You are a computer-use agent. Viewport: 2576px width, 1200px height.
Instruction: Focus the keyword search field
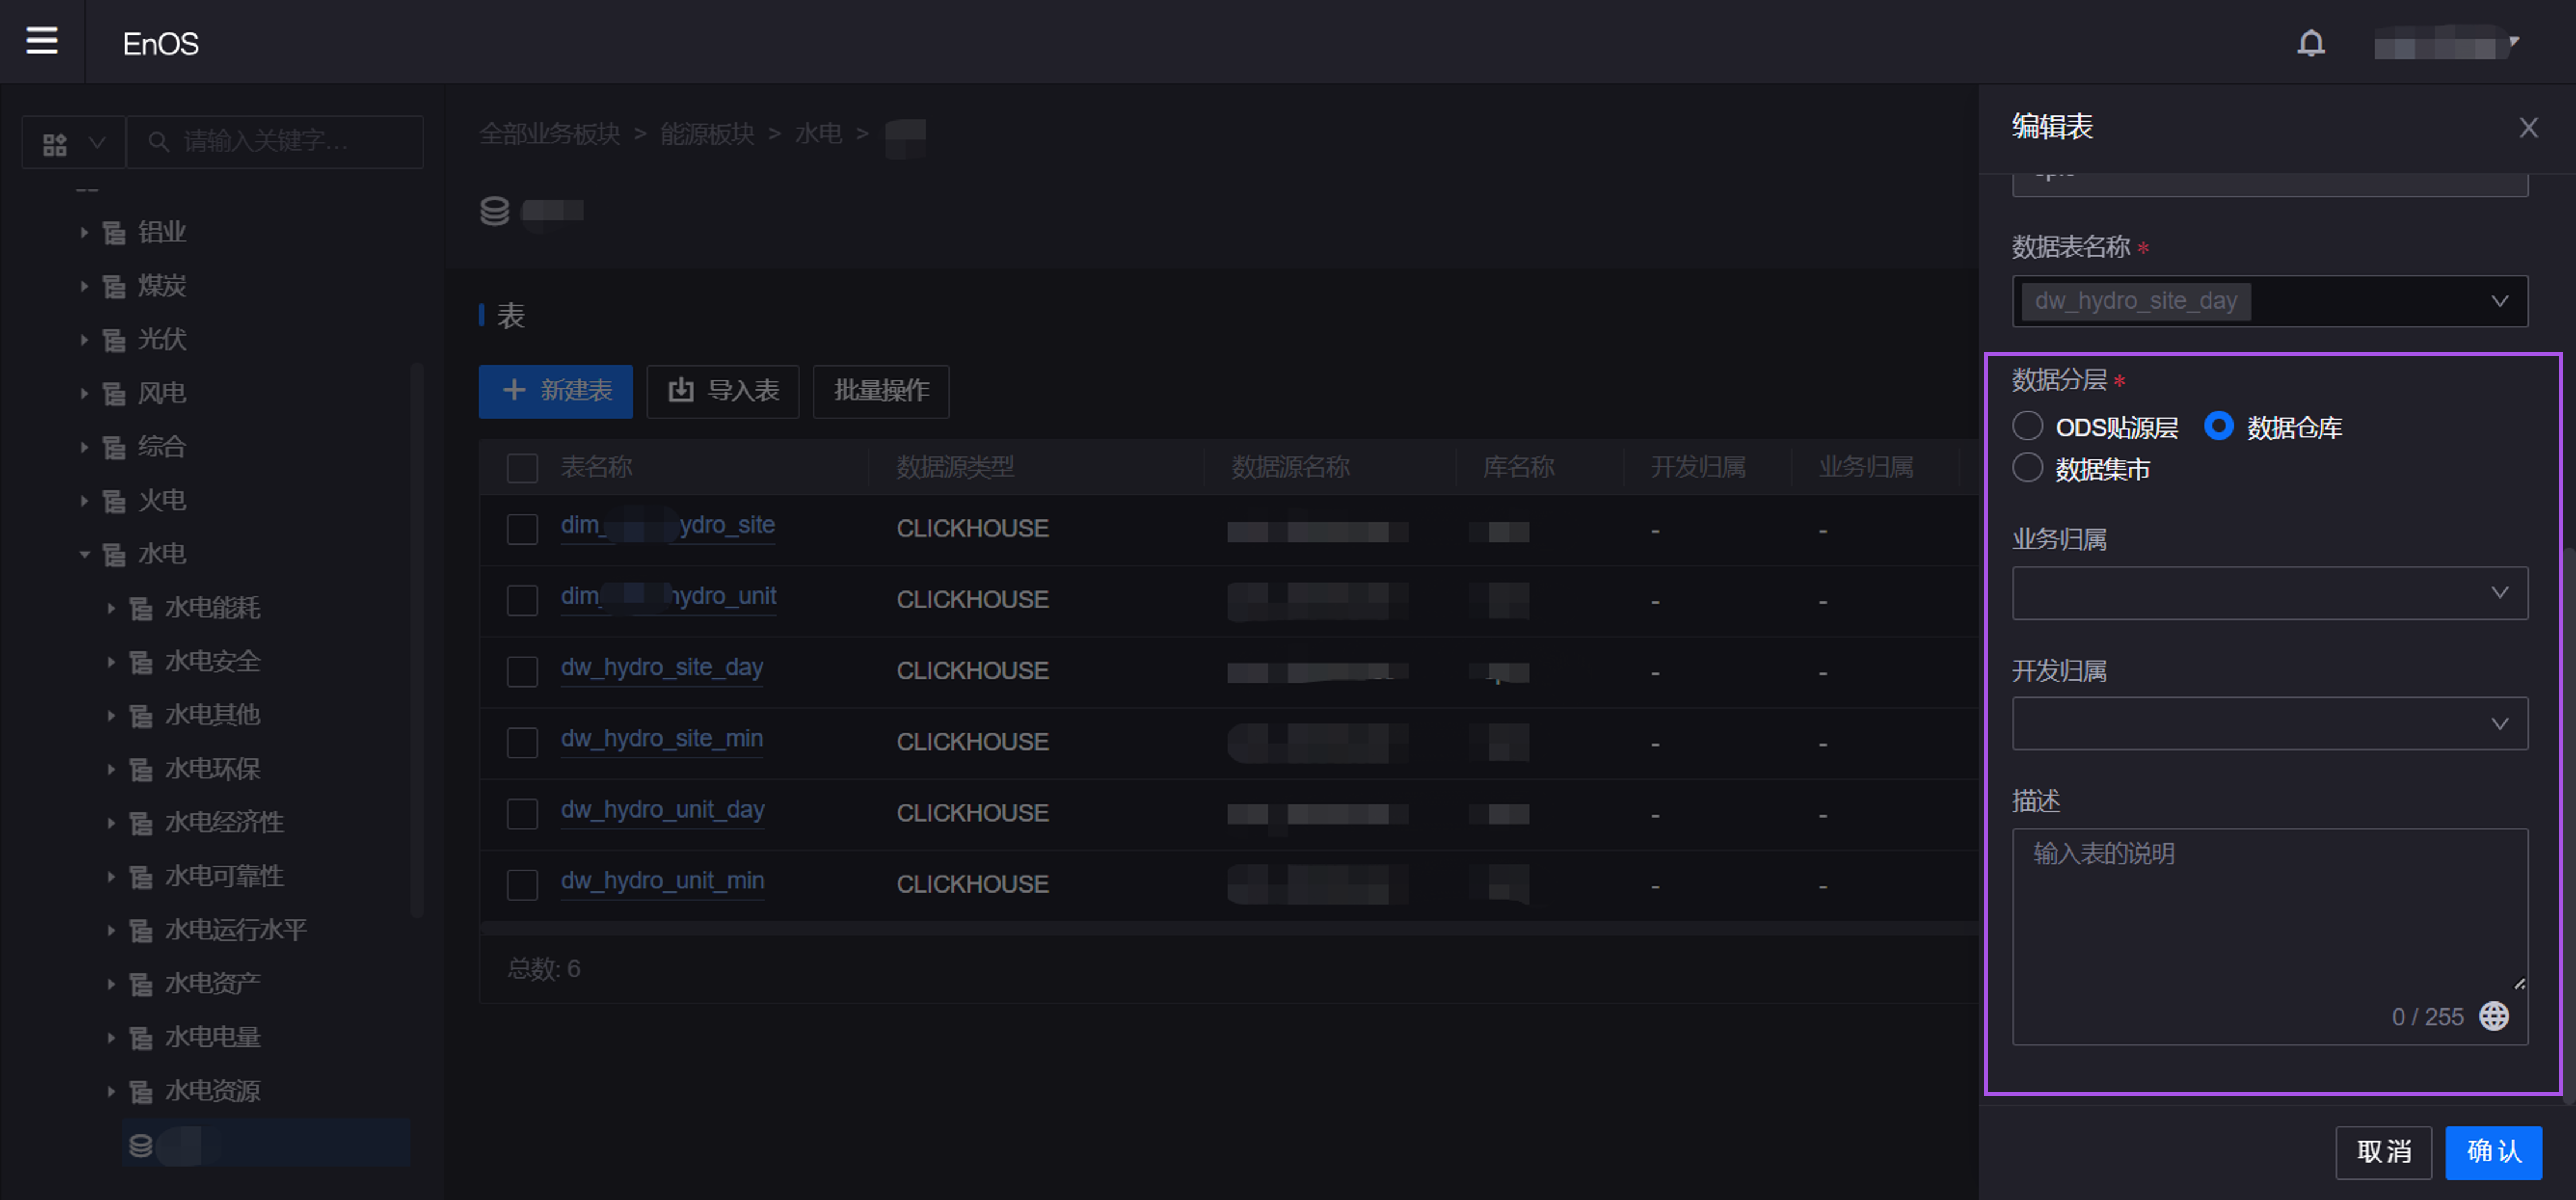point(275,142)
